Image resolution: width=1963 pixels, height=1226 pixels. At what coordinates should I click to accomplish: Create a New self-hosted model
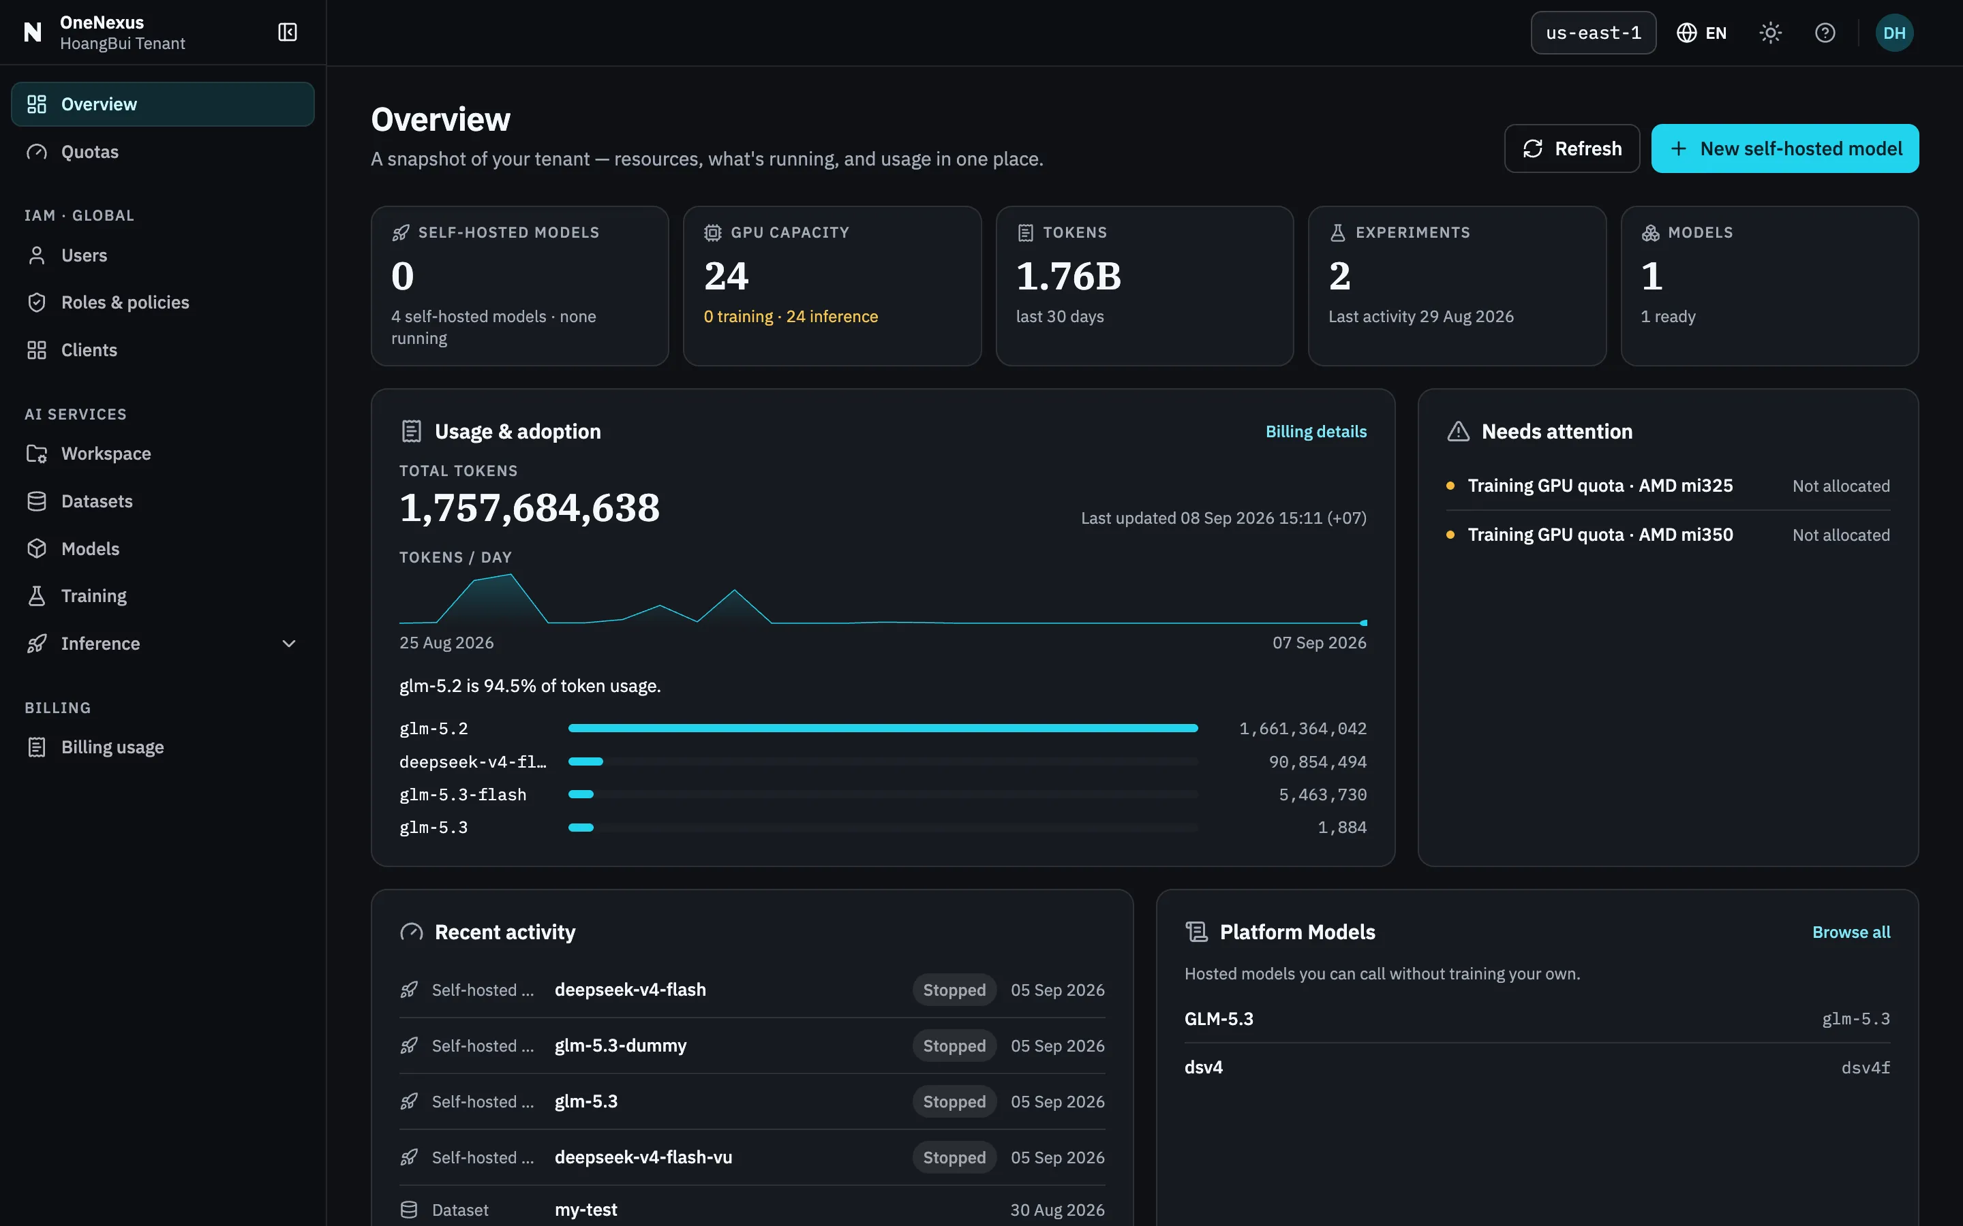[1784, 148]
